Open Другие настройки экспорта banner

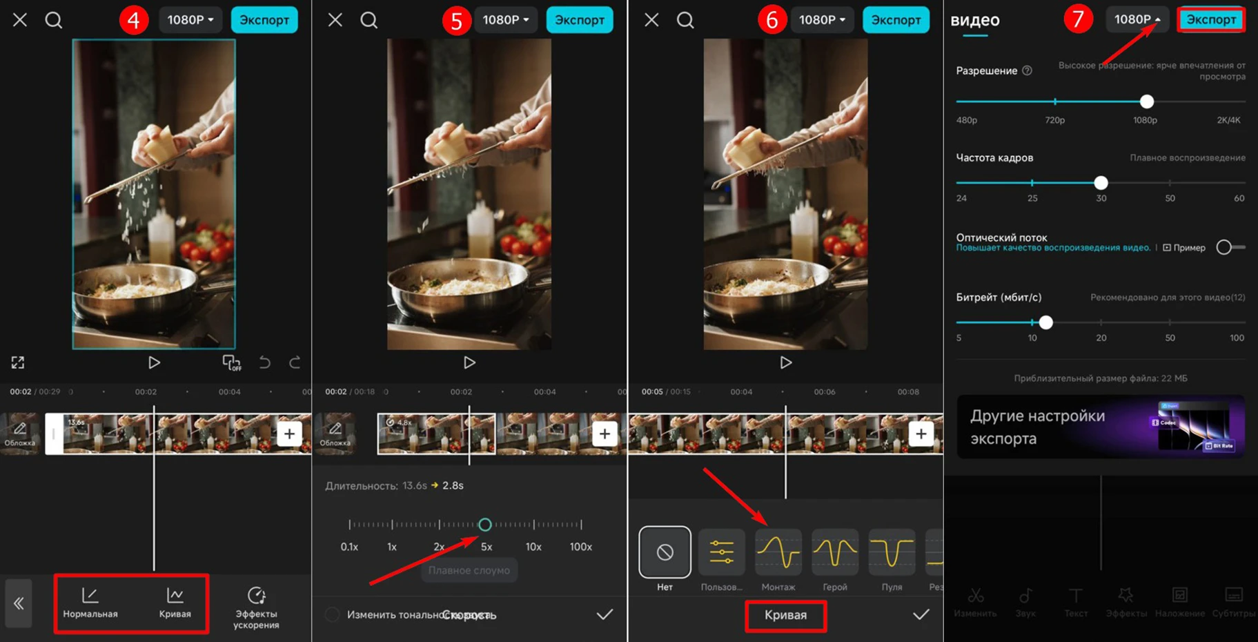click(x=1101, y=427)
